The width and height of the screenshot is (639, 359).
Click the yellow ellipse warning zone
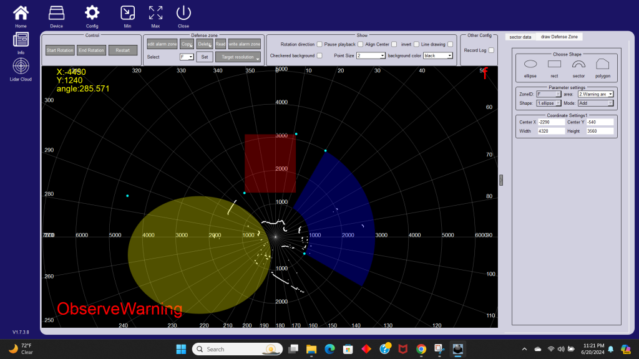[x=181, y=262]
